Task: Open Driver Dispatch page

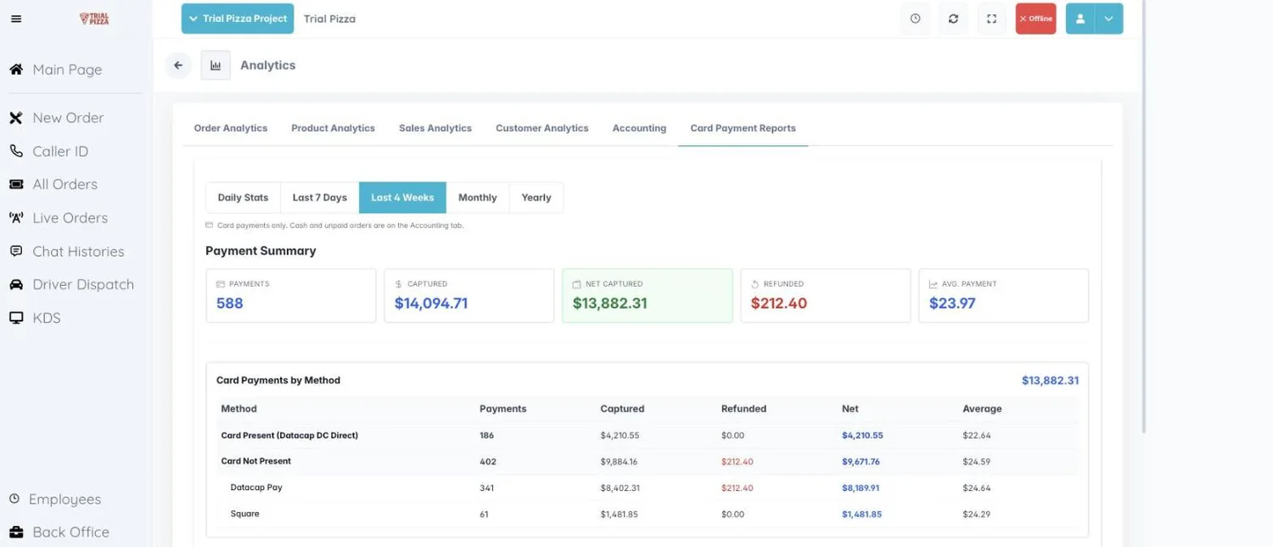Action: 83,284
